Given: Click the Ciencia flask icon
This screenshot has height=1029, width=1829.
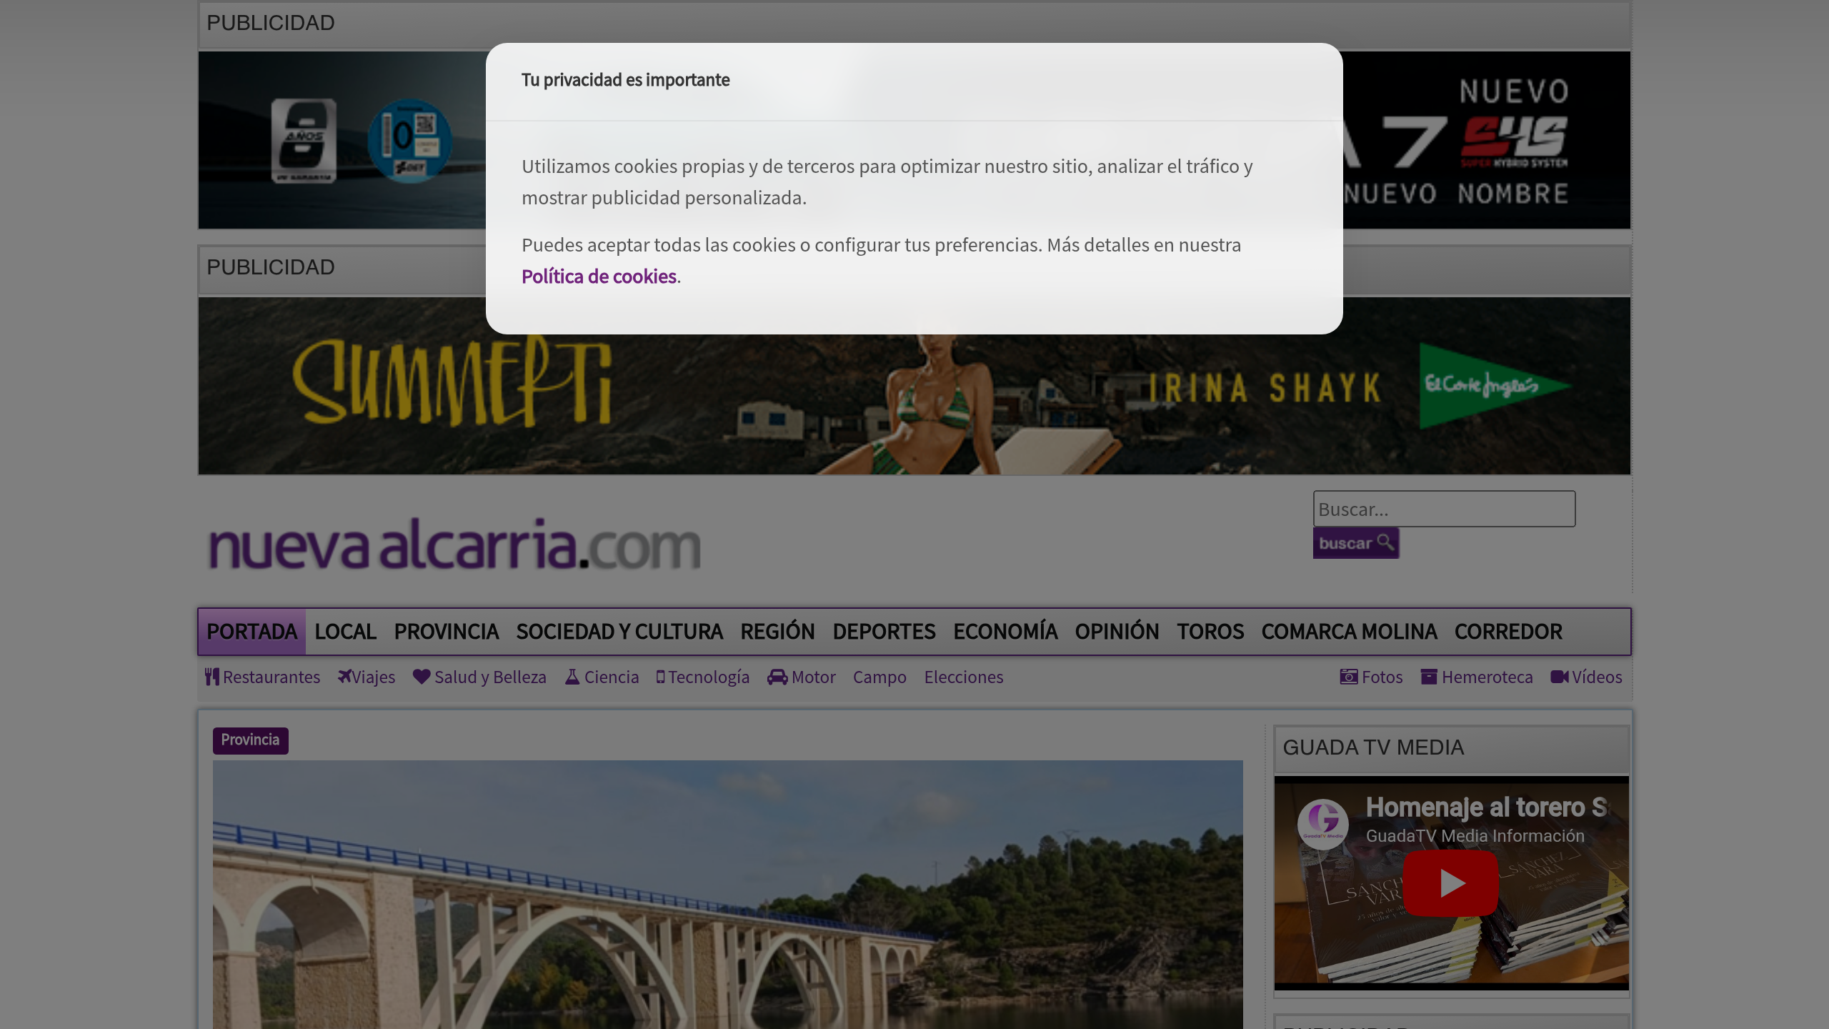Looking at the screenshot, I should (x=572, y=677).
